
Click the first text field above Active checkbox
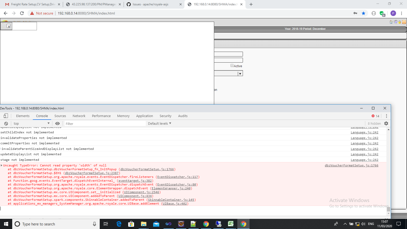[x=228, y=54]
